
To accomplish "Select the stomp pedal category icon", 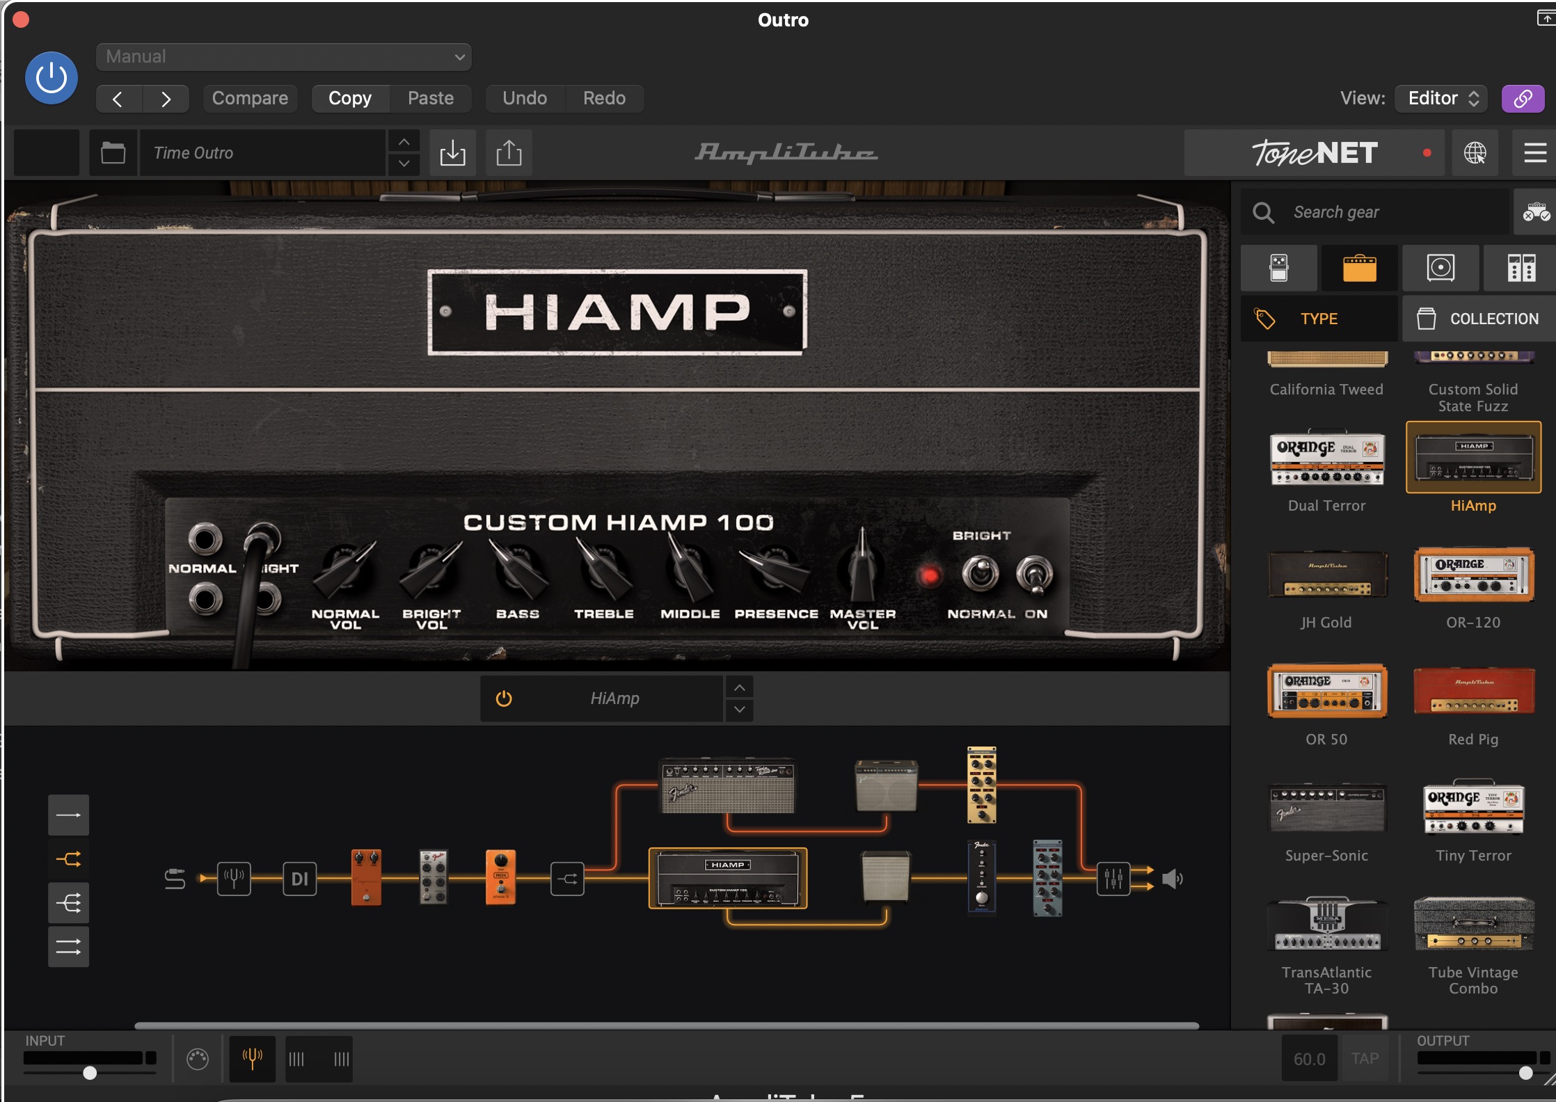I will [1278, 268].
